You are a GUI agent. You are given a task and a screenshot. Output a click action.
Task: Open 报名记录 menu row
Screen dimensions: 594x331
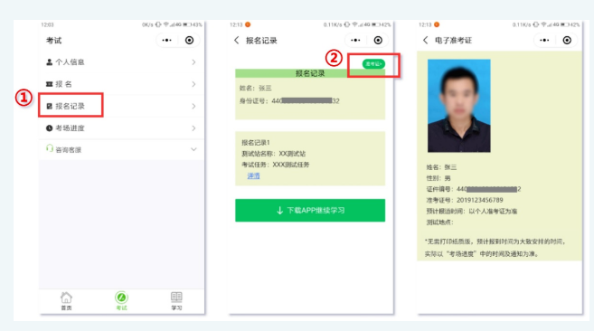[121, 106]
